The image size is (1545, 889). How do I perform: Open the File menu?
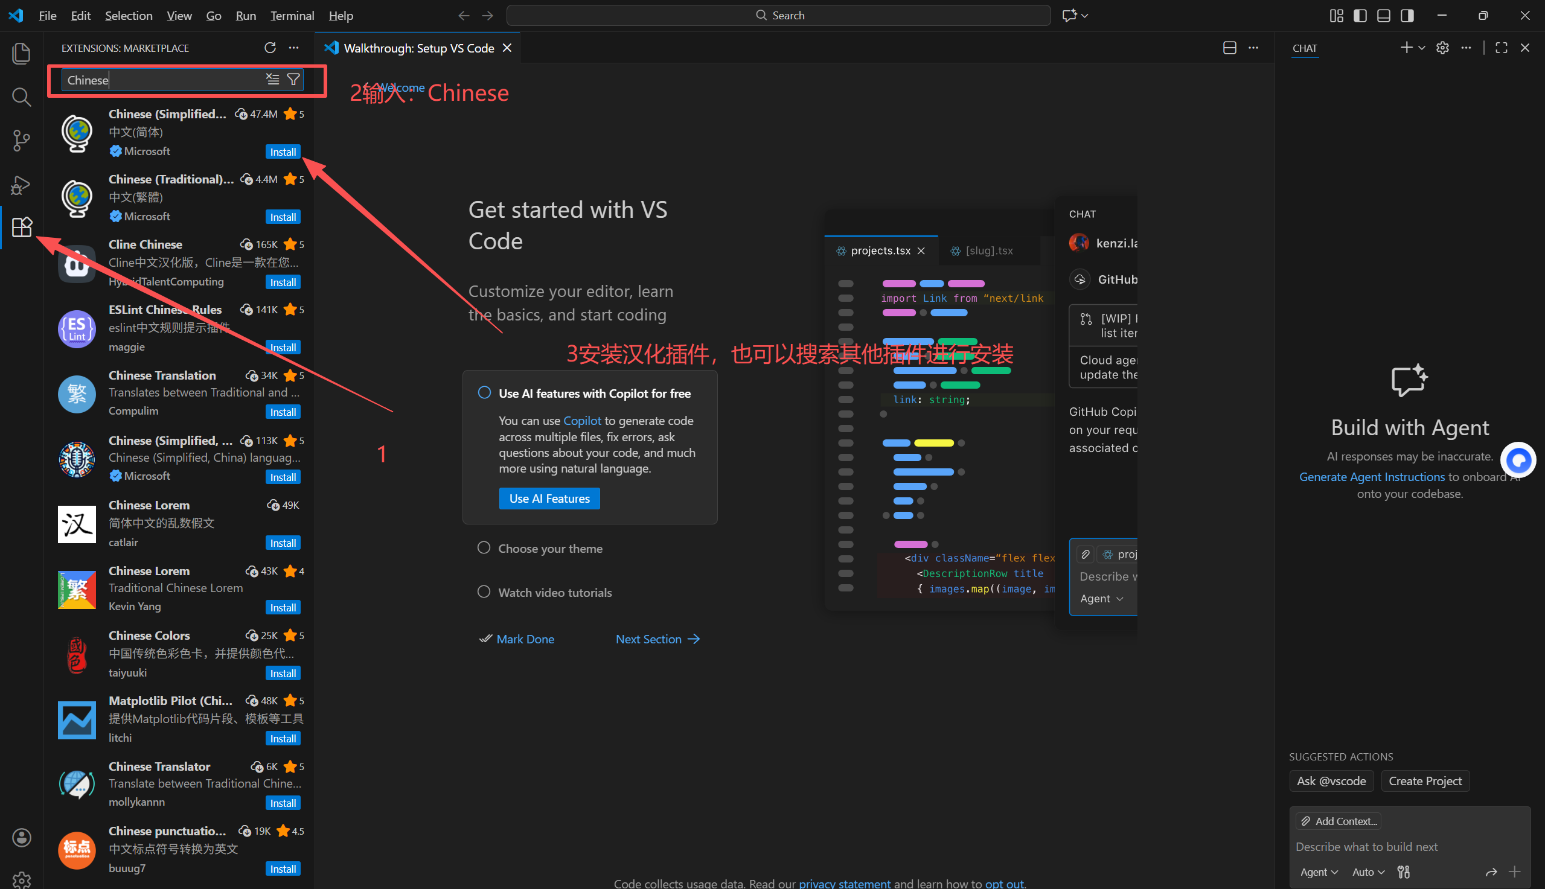(x=48, y=15)
